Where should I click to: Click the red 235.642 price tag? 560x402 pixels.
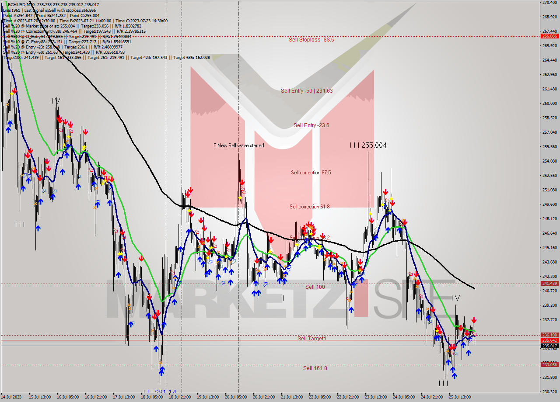(549, 340)
